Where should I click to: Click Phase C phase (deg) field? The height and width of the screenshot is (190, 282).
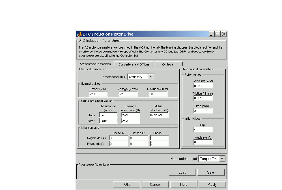coord(160,144)
